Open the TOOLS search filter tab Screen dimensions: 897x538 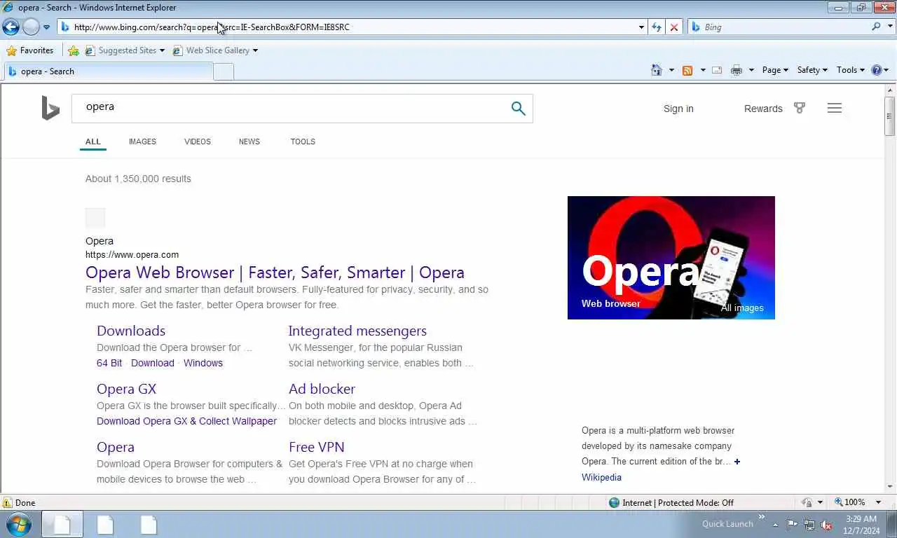pos(303,142)
